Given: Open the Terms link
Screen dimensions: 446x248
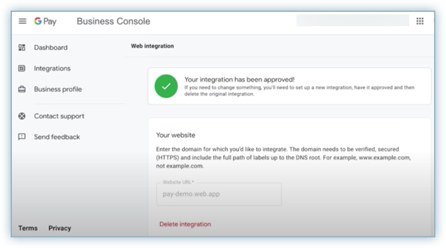Looking at the screenshot, I should 28,228.
